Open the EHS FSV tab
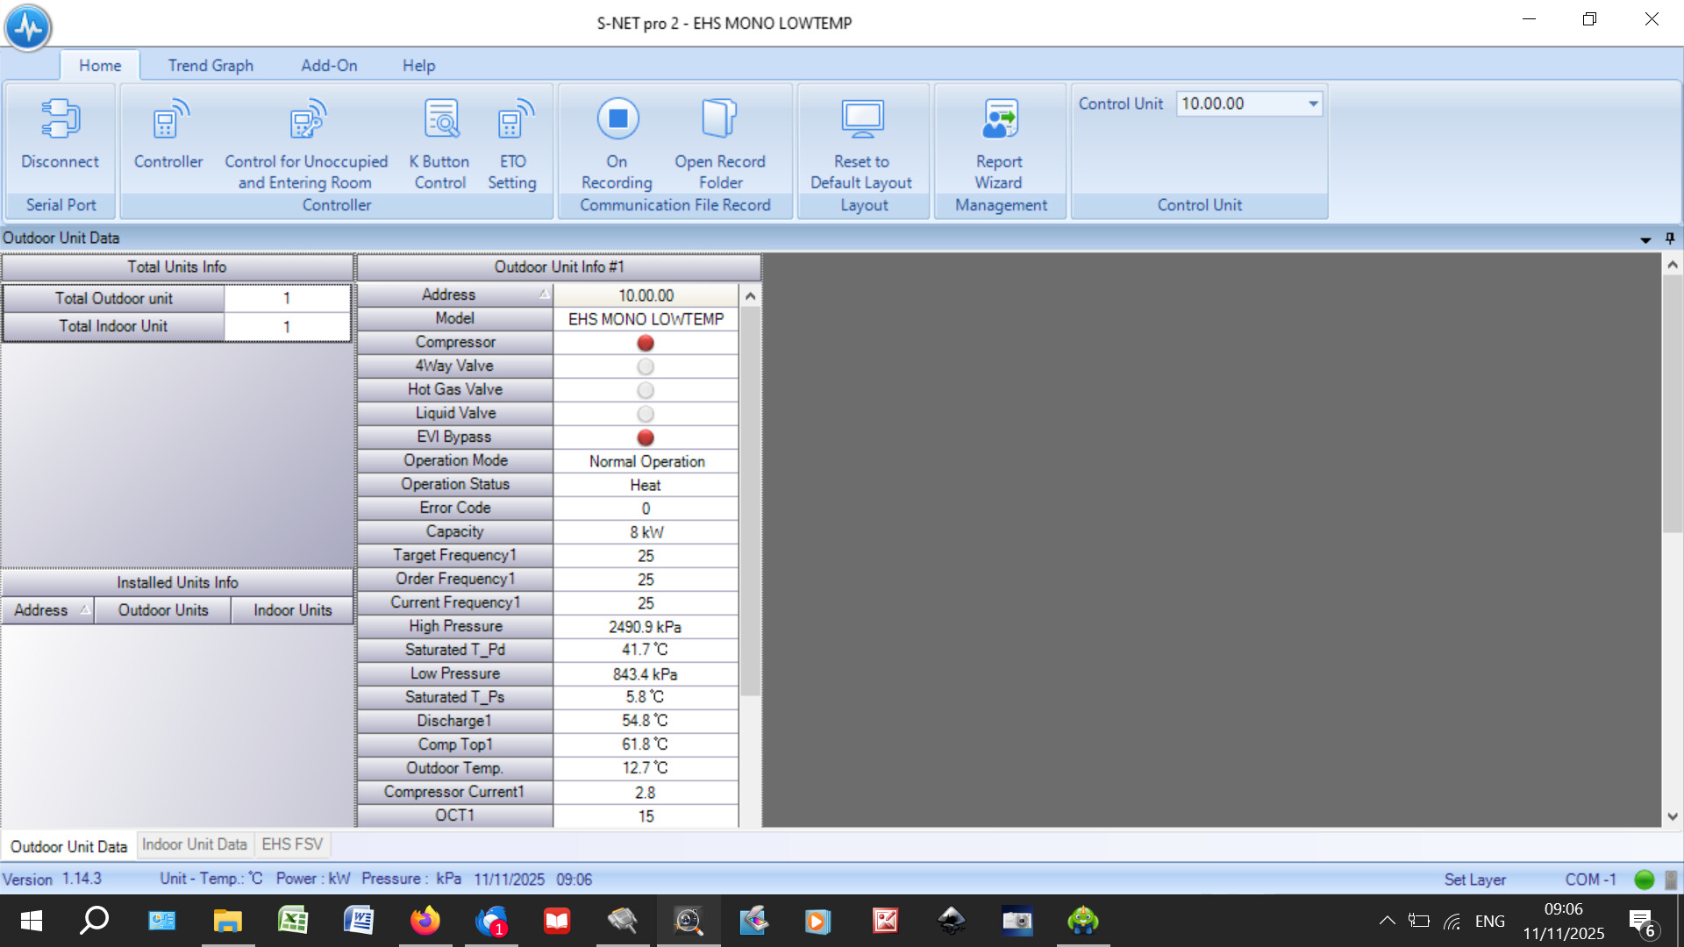This screenshot has width=1684, height=947. (292, 844)
